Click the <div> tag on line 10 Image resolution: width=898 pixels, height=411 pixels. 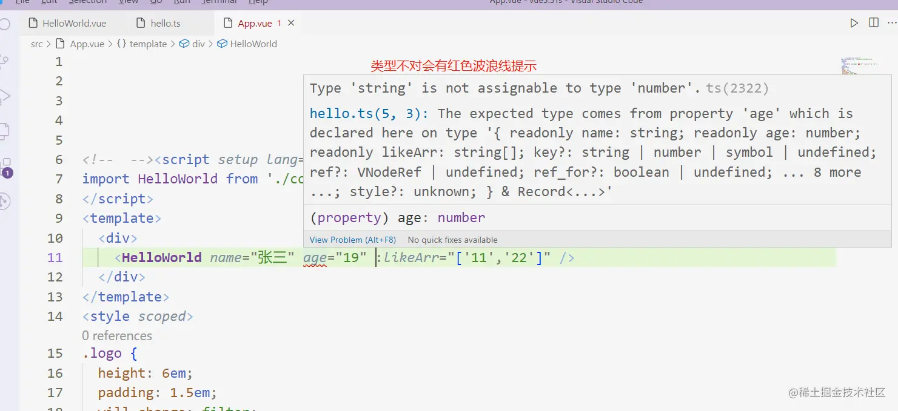pos(118,238)
